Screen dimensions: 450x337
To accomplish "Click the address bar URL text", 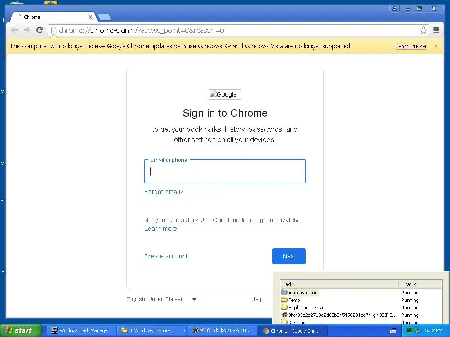I will click(142, 30).
